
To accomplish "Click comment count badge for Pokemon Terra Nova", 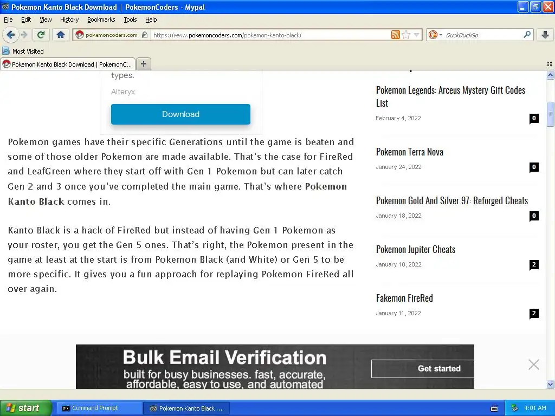I will 534,167.
